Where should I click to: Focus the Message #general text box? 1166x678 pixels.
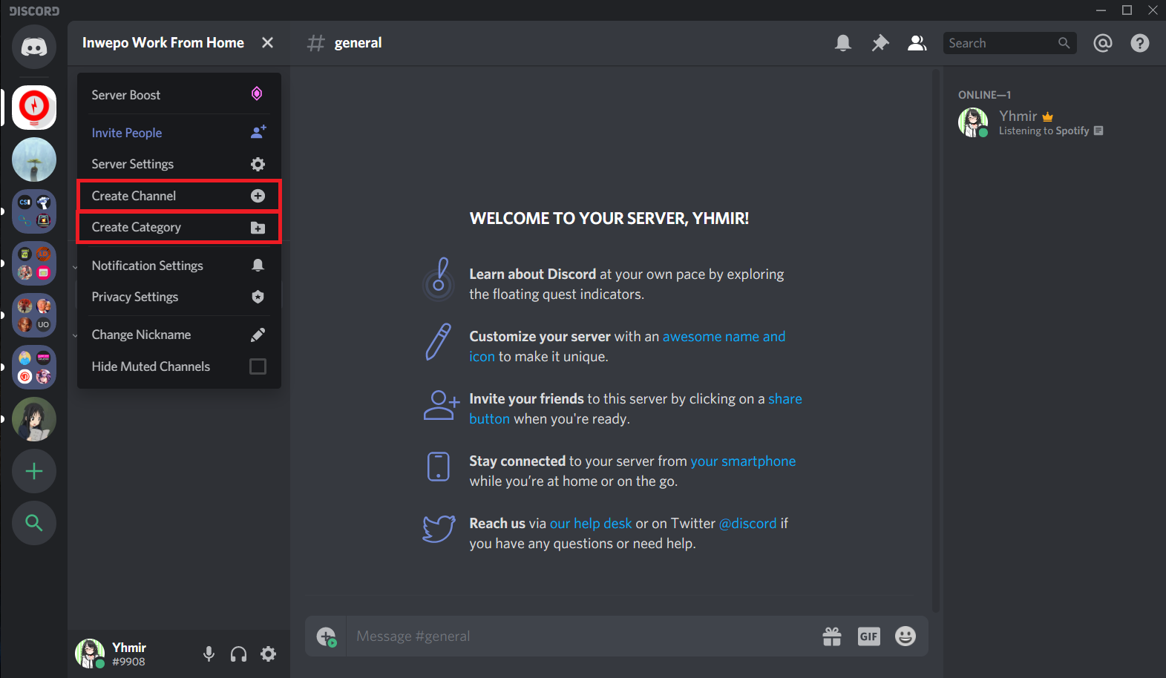[583, 636]
